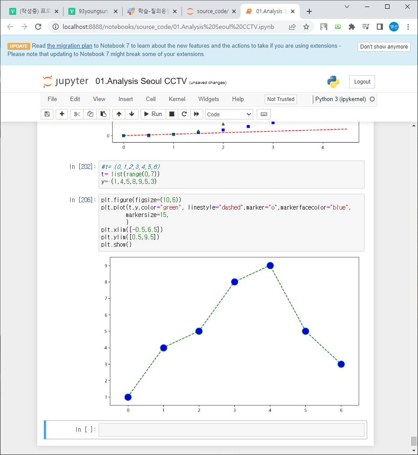
Task: Click into the cell In [206] code area
Action: coord(231,223)
